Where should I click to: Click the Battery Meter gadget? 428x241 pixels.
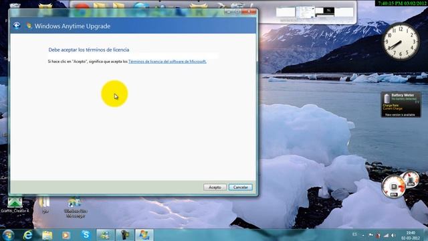pos(401,104)
